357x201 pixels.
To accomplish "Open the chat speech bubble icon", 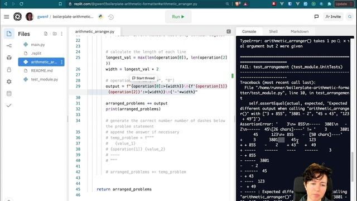I will point(316,17).
